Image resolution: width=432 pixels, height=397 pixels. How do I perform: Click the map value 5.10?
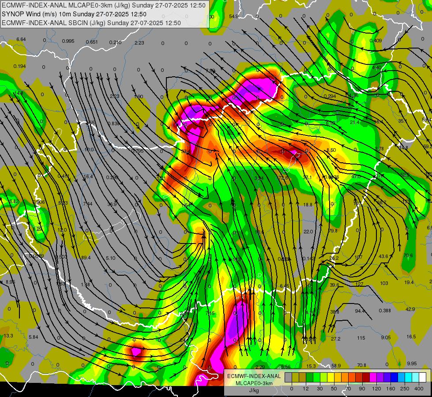(110, 258)
